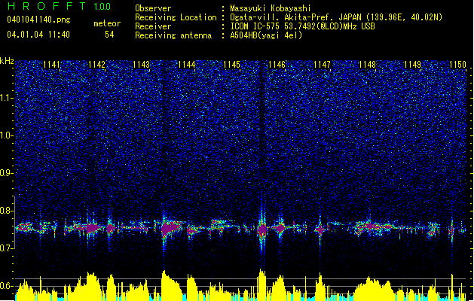474x301 pixels.
Task: Click the 1143 time marker
Action: [x=142, y=65]
